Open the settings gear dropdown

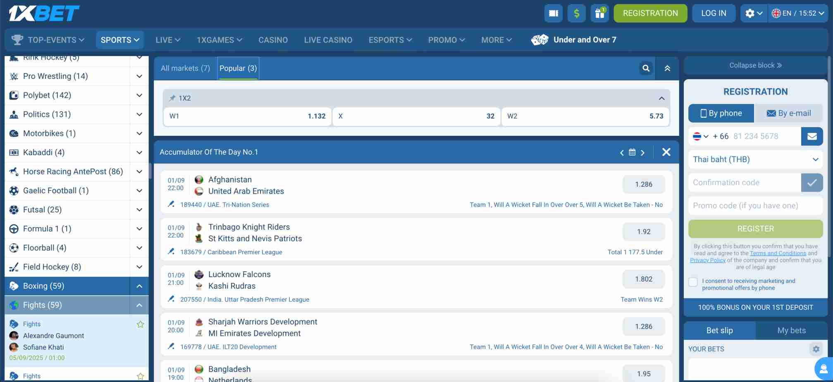(754, 13)
